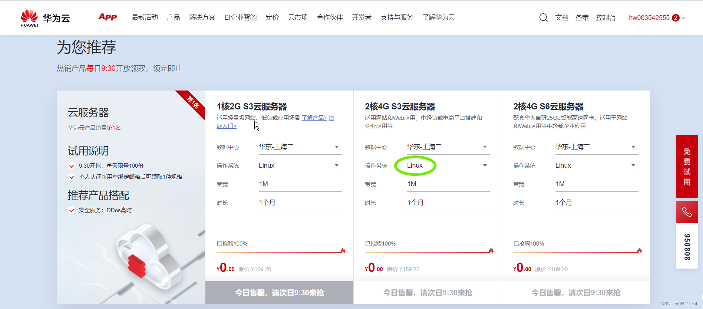Click the 为您推荐 section heading
Screen dimensions: 703x309
coord(86,47)
